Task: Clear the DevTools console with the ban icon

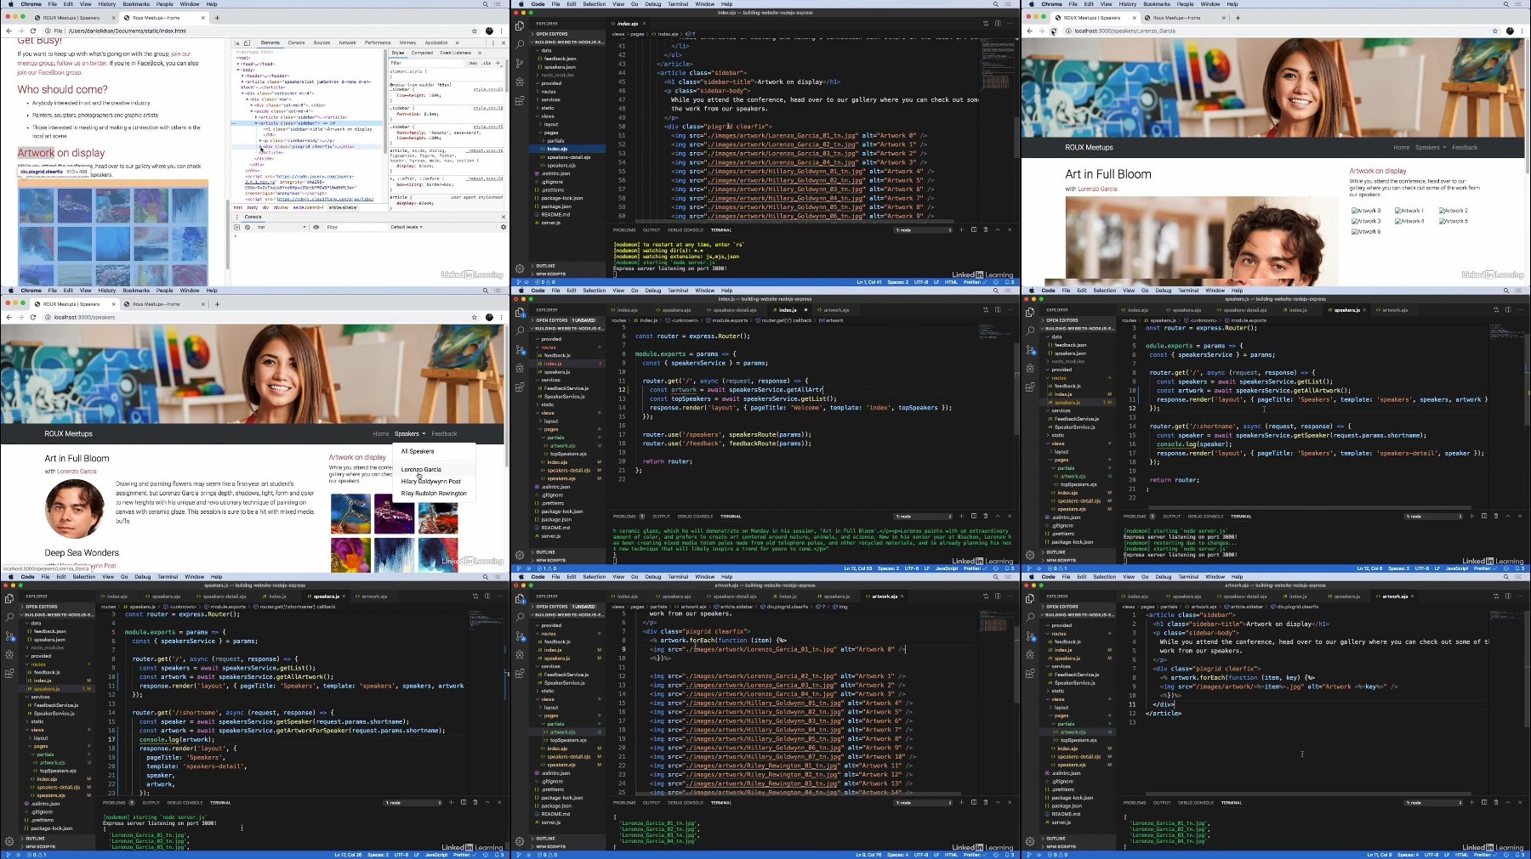Action: click(248, 227)
